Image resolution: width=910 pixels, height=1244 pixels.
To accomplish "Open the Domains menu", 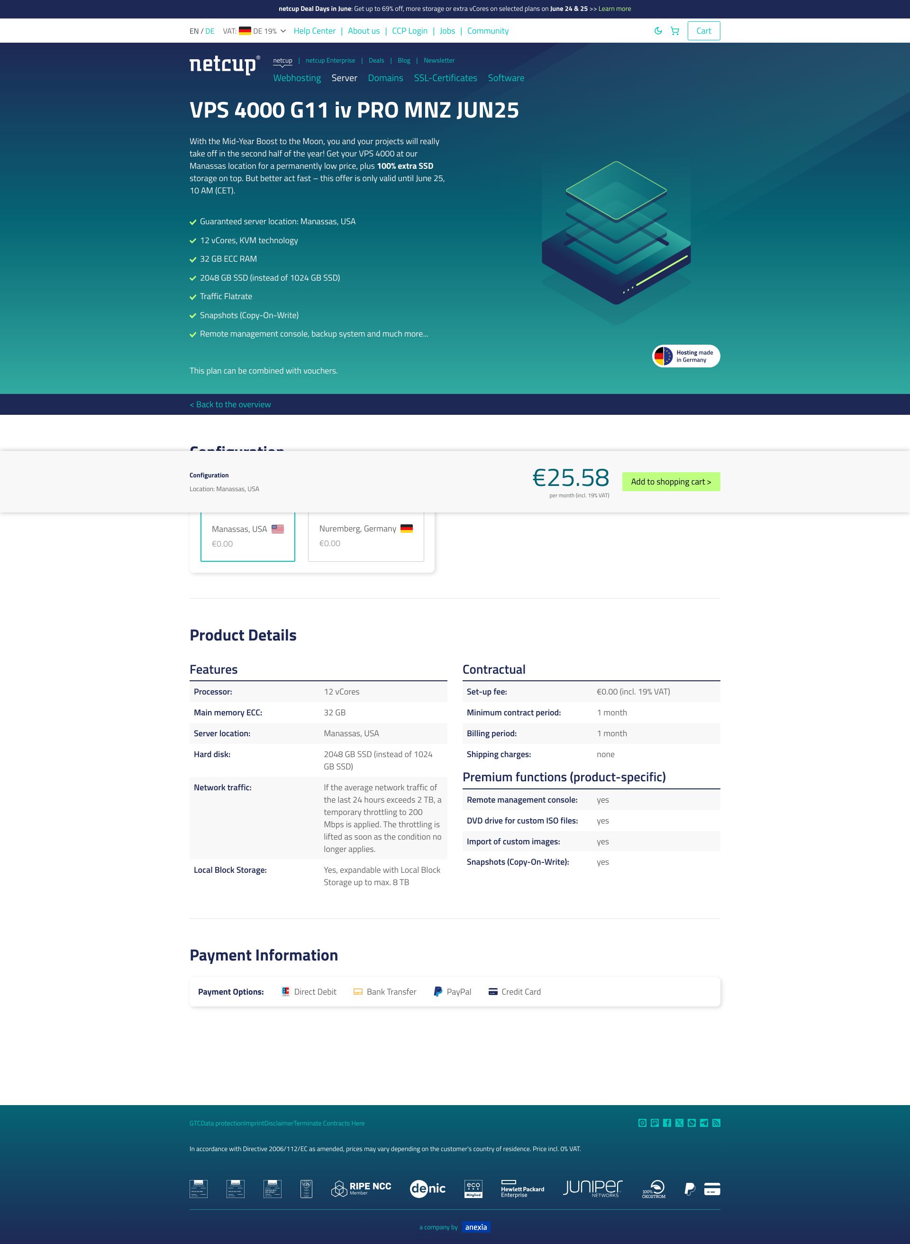I will click(x=386, y=78).
